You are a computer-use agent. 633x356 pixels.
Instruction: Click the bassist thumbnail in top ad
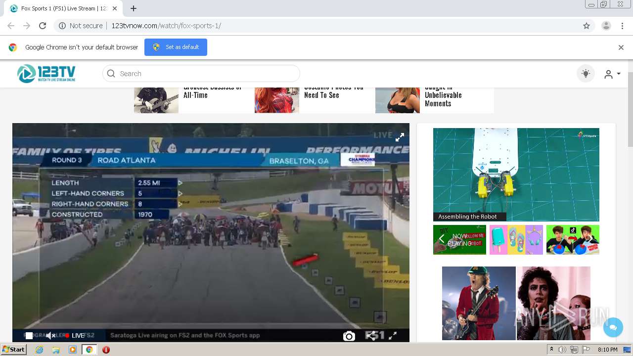[x=156, y=100]
